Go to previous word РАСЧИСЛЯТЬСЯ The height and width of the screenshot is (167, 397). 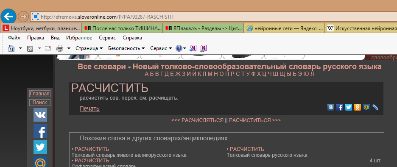[203, 120]
